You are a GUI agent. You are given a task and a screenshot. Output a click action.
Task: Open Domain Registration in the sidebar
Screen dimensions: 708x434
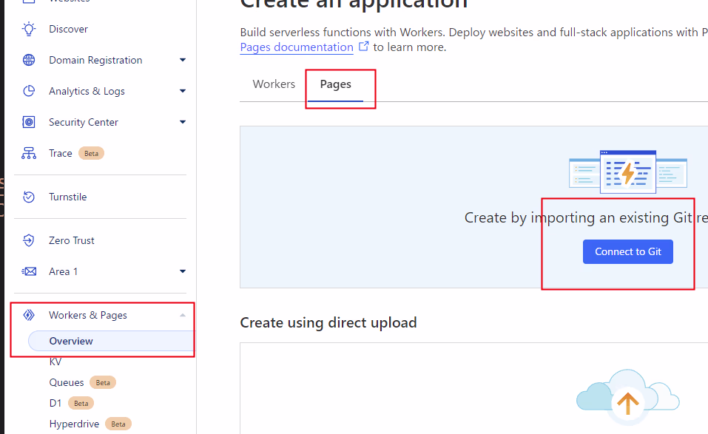(x=95, y=60)
